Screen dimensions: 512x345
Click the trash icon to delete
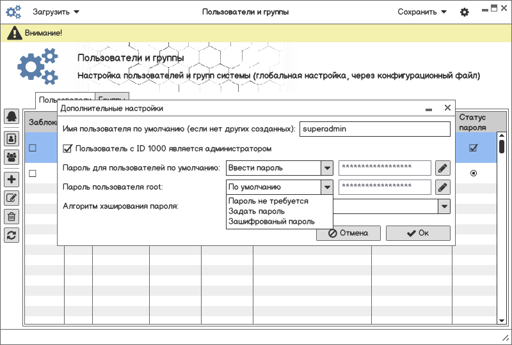click(x=12, y=217)
